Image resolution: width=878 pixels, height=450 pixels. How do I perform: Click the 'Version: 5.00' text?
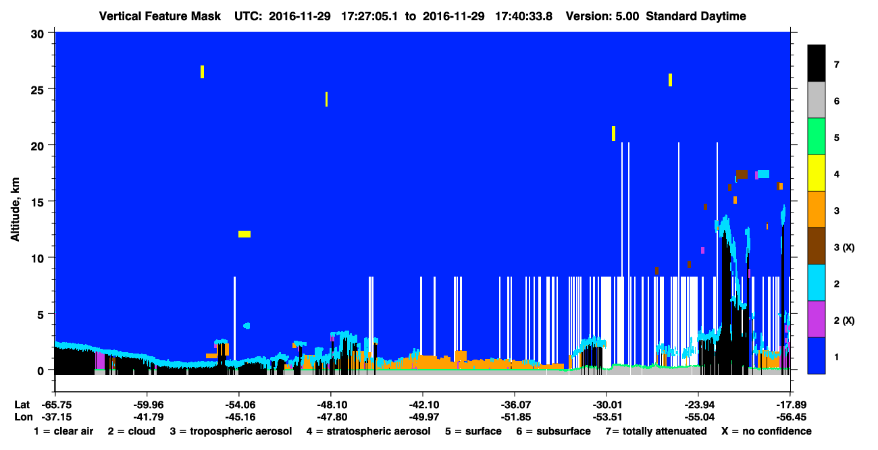[x=604, y=16]
